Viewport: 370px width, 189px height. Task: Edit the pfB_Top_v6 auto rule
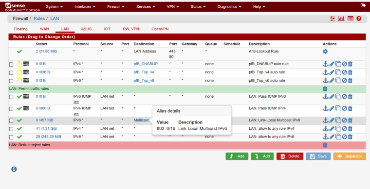click(332, 81)
